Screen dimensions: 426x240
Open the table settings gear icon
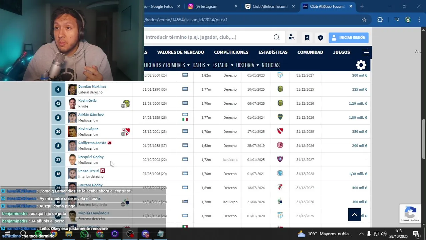361,65
